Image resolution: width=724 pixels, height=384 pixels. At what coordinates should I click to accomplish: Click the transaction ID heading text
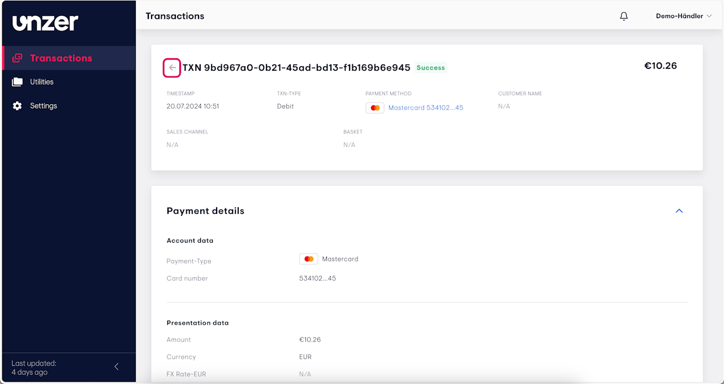click(x=296, y=68)
